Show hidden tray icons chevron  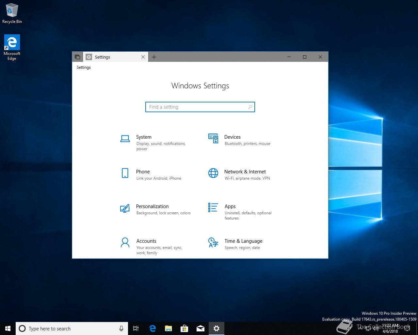[x=360, y=328]
